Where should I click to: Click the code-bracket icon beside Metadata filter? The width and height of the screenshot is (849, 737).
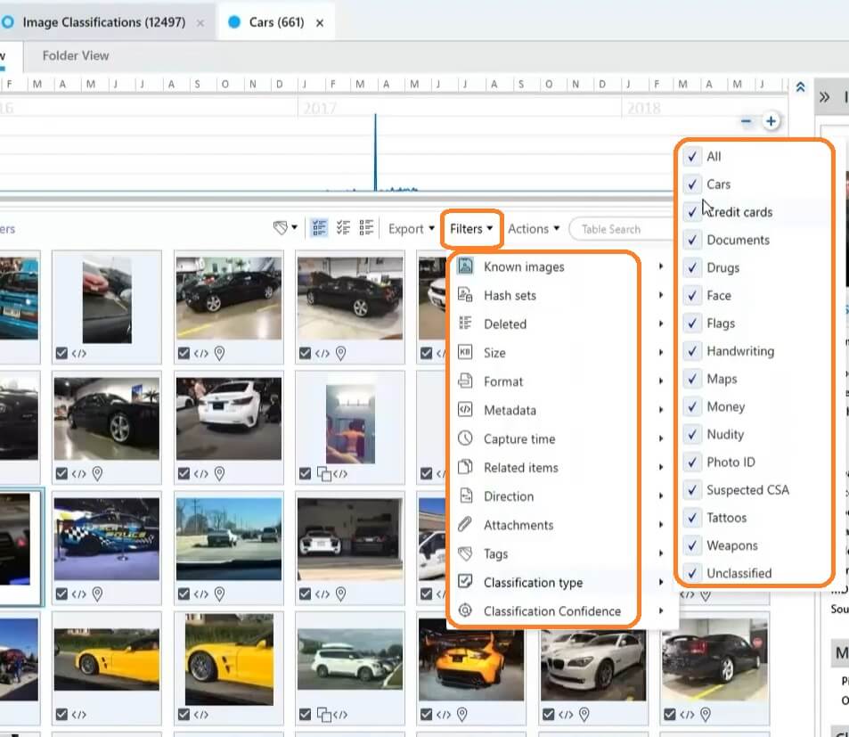click(465, 409)
